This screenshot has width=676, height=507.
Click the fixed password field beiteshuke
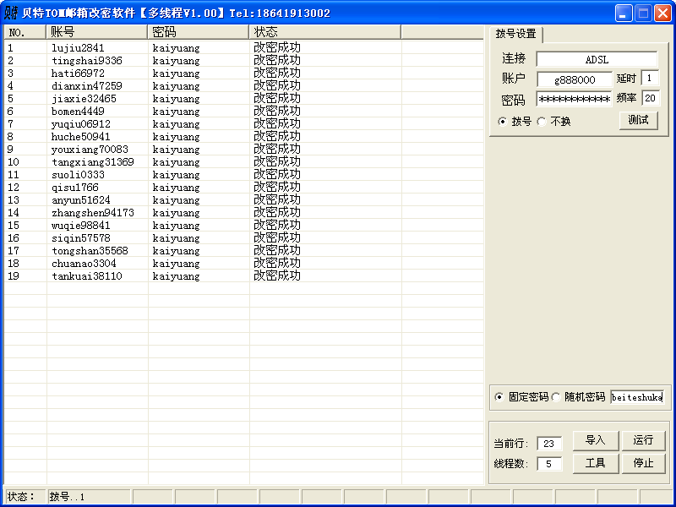tap(637, 397)
